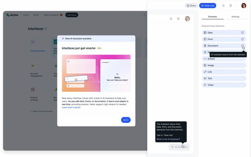Click the search icon in Acme header

pyautogui.click(x=144, y=15)
